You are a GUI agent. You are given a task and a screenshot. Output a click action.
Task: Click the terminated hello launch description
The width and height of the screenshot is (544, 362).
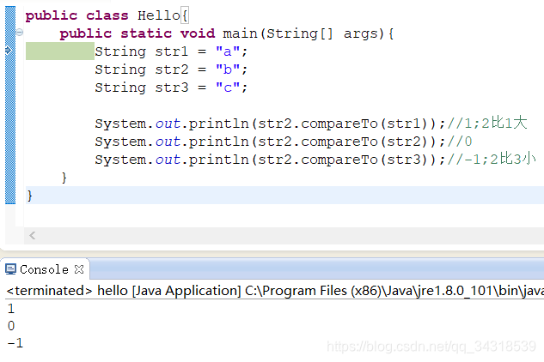275,291
